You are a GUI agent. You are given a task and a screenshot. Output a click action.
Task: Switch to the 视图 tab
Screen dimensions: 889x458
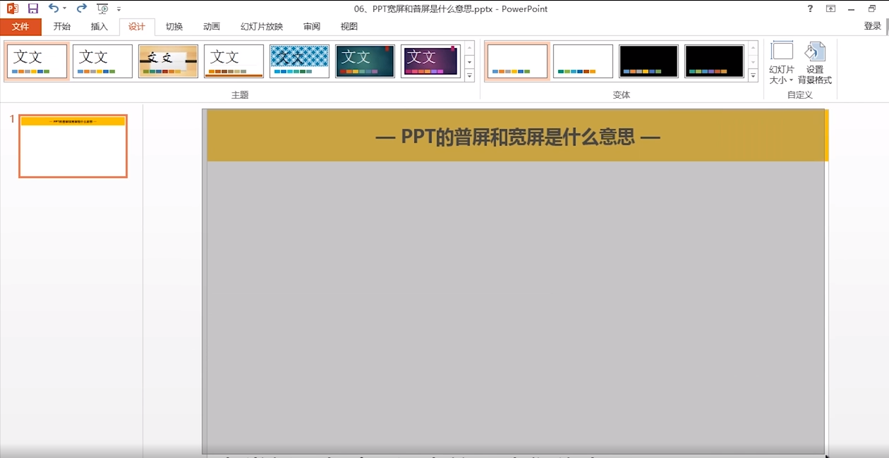click(349, 27)
